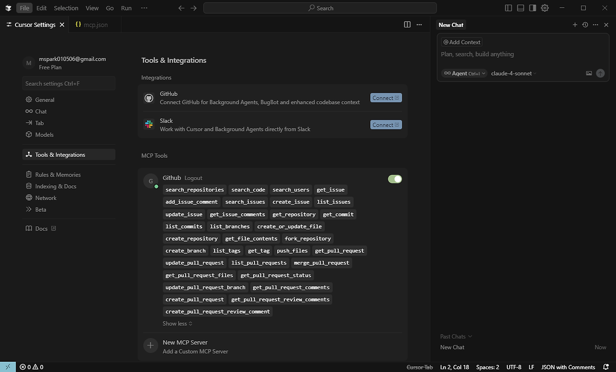Send the chat message arrow button
The width and height of the screenshot is (616, 372).
pos(600,73)
